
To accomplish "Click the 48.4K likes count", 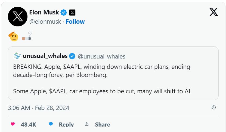I will [x=28, y=125].
